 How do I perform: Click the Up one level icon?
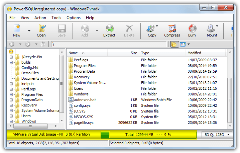(43, 44)
